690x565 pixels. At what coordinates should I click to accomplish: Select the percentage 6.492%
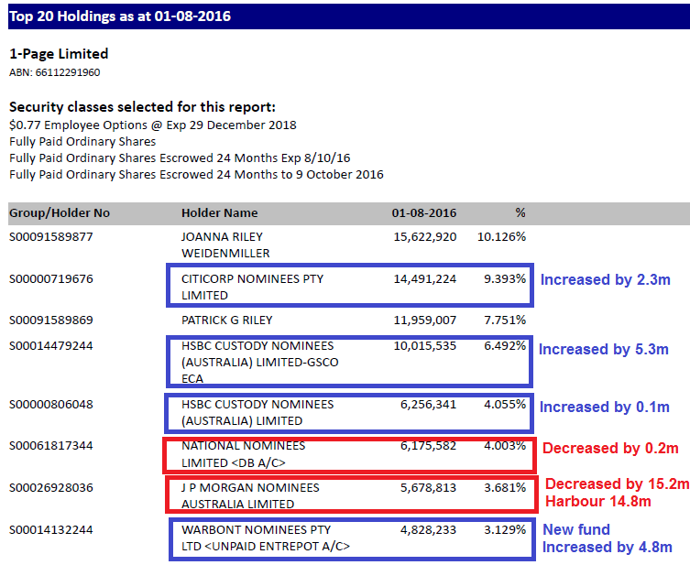(x=505, y=346)
